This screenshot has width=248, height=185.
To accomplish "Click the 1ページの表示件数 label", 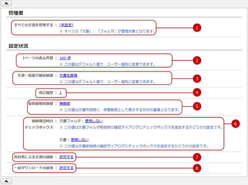I will tap(38, 58).
